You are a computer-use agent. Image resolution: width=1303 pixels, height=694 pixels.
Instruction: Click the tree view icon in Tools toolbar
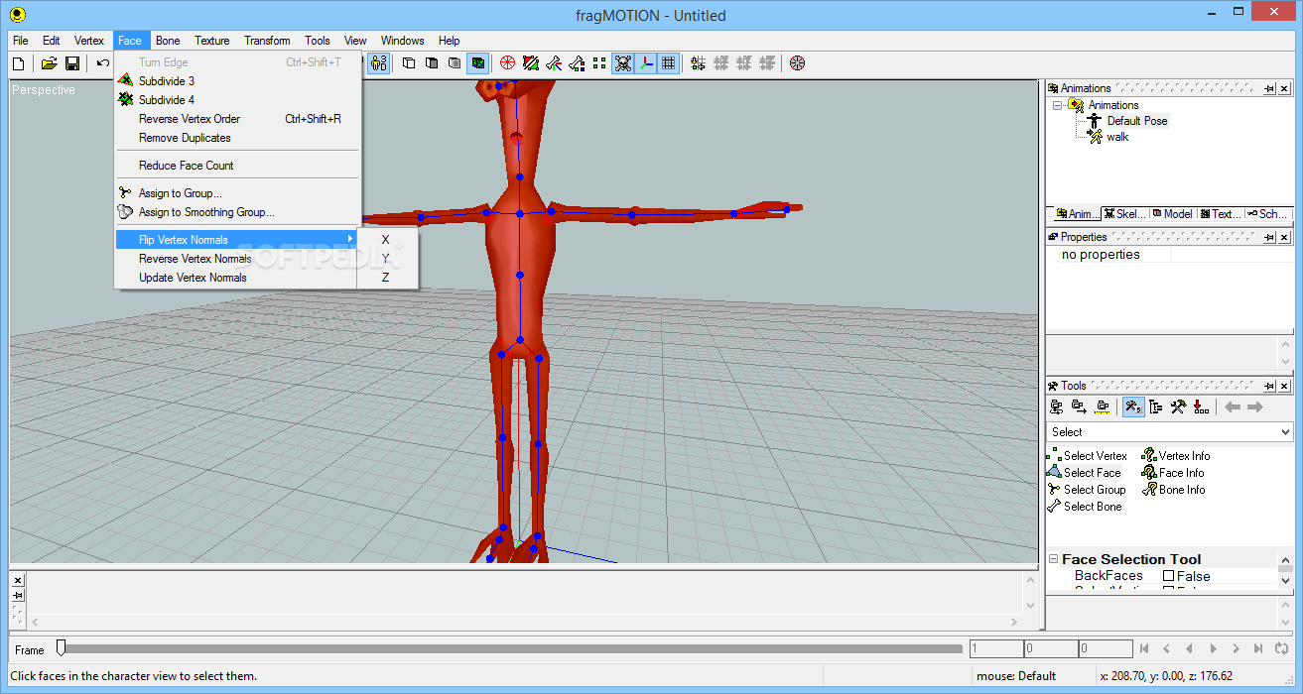1156,407
